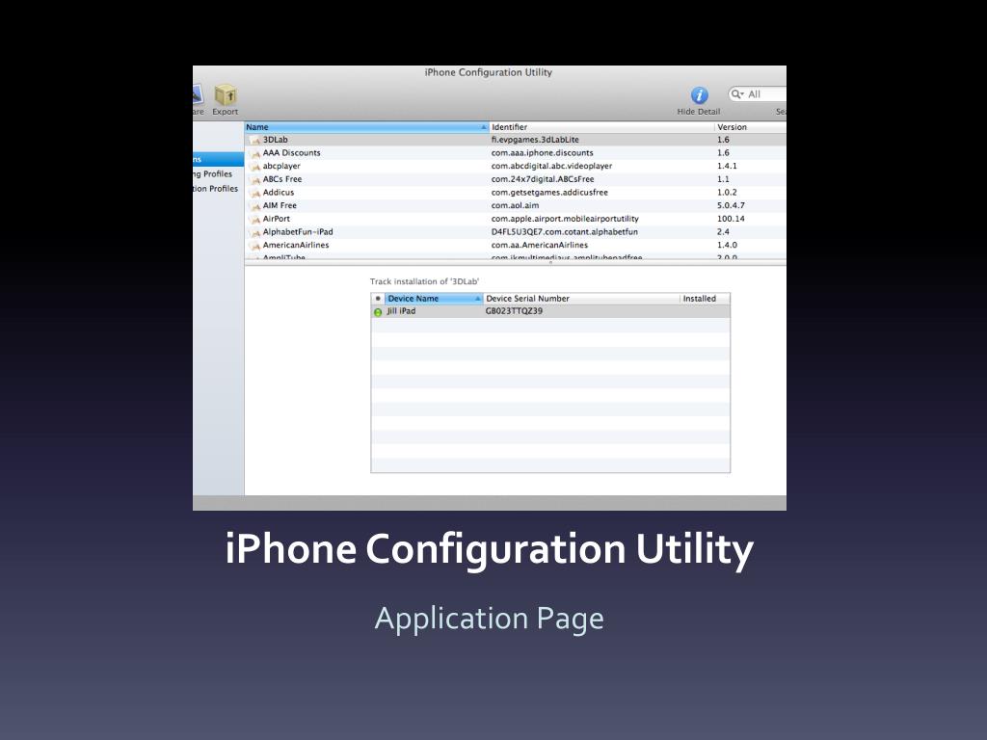Screen dimensions: 987x740
Task: Click the AmericanAirlines app icon
Action: point(254,246)
